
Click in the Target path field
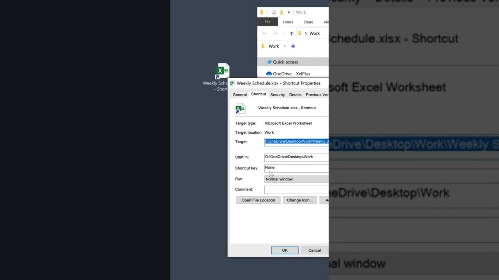tap(296, 142)
